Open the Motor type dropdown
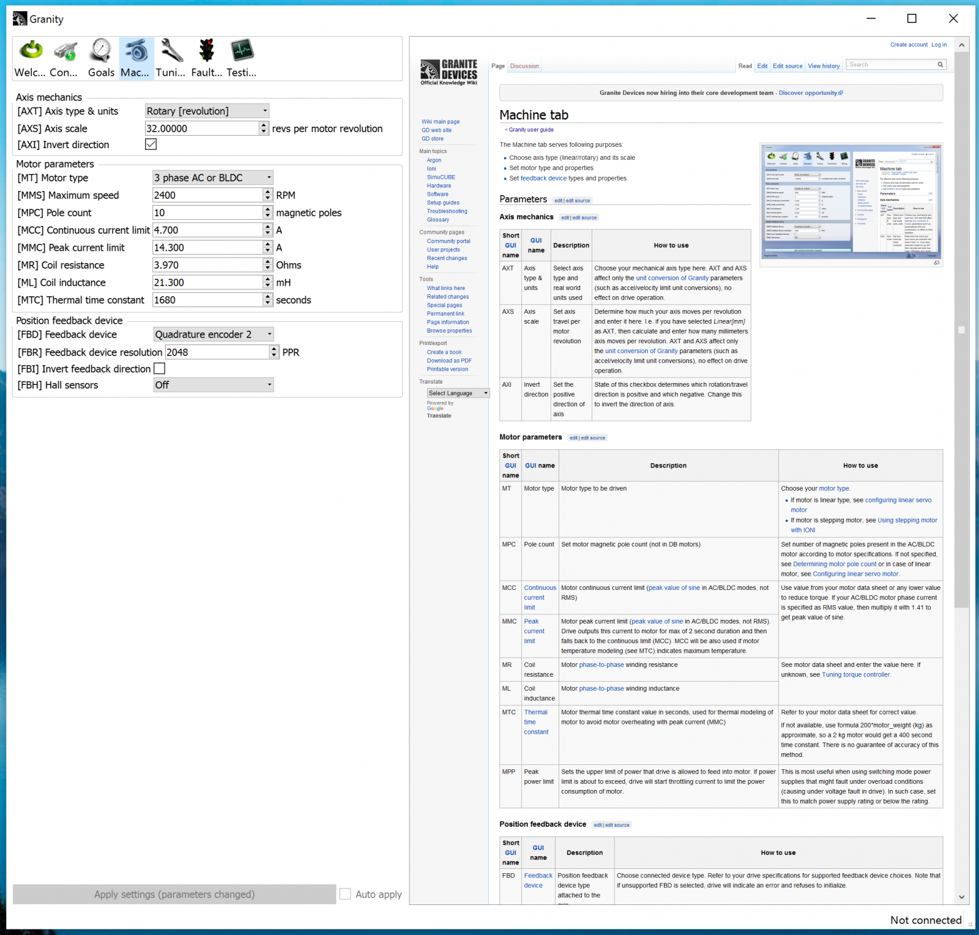Viewport: 979px width, 935px height. pyautogui.click(x=213, y=177)
